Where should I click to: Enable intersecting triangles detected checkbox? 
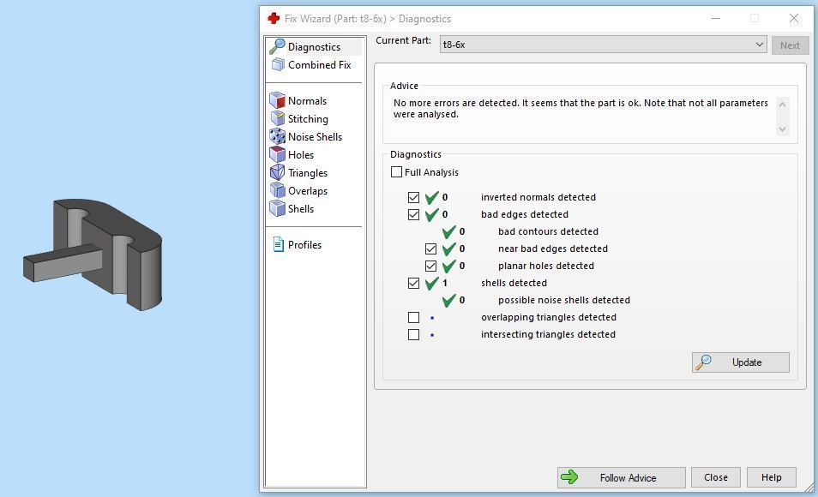pos(413,334)
